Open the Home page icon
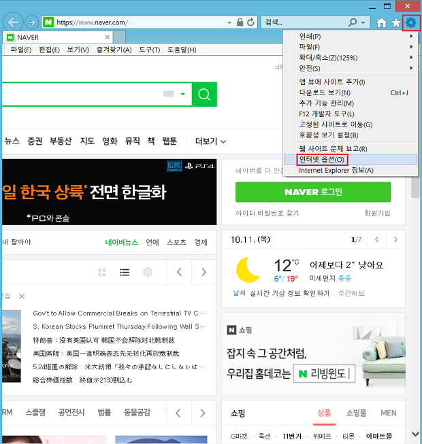 click(x=381, y=22)
